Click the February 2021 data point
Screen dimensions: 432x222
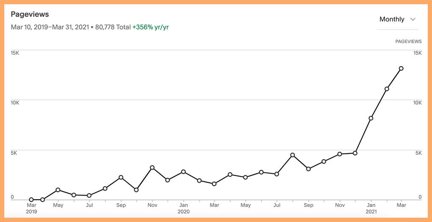tap(387, 89)
